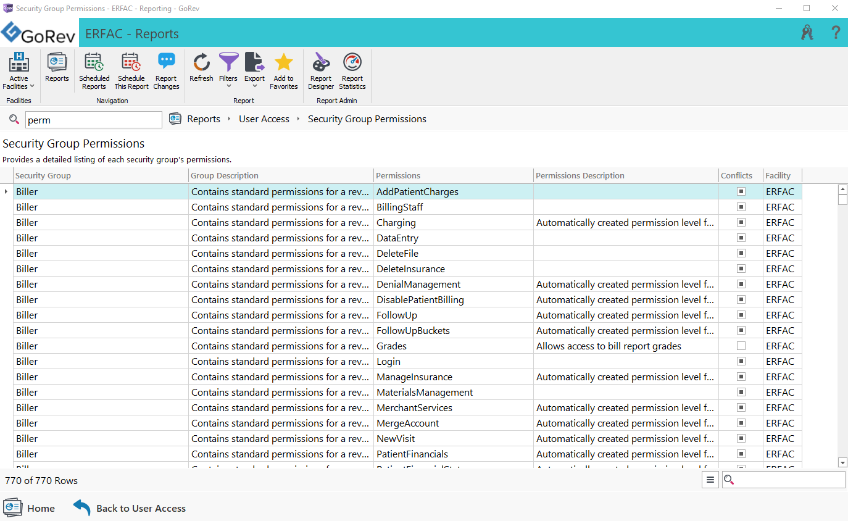Open help question mark icon

coord(836,33)
